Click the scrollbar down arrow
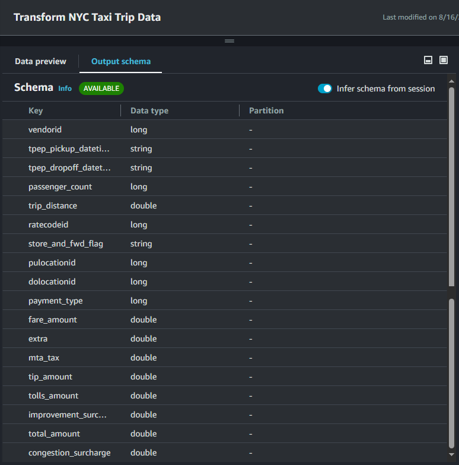Viewport: 459px width, 465px height. pyautogui.click(x=451, y=454)
